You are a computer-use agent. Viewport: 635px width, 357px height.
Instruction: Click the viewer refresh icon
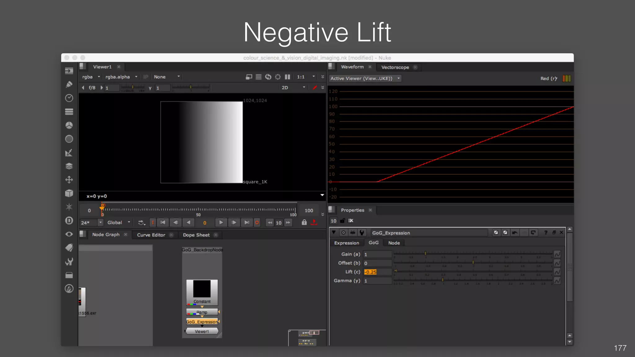tap(268, 77)
